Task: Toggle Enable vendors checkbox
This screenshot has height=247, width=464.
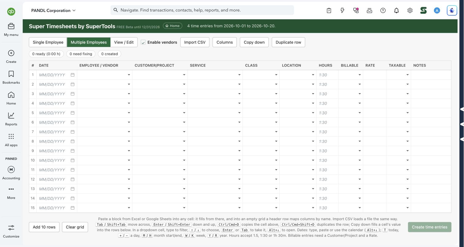Action: pyautogui.click(x=143, y=42)
